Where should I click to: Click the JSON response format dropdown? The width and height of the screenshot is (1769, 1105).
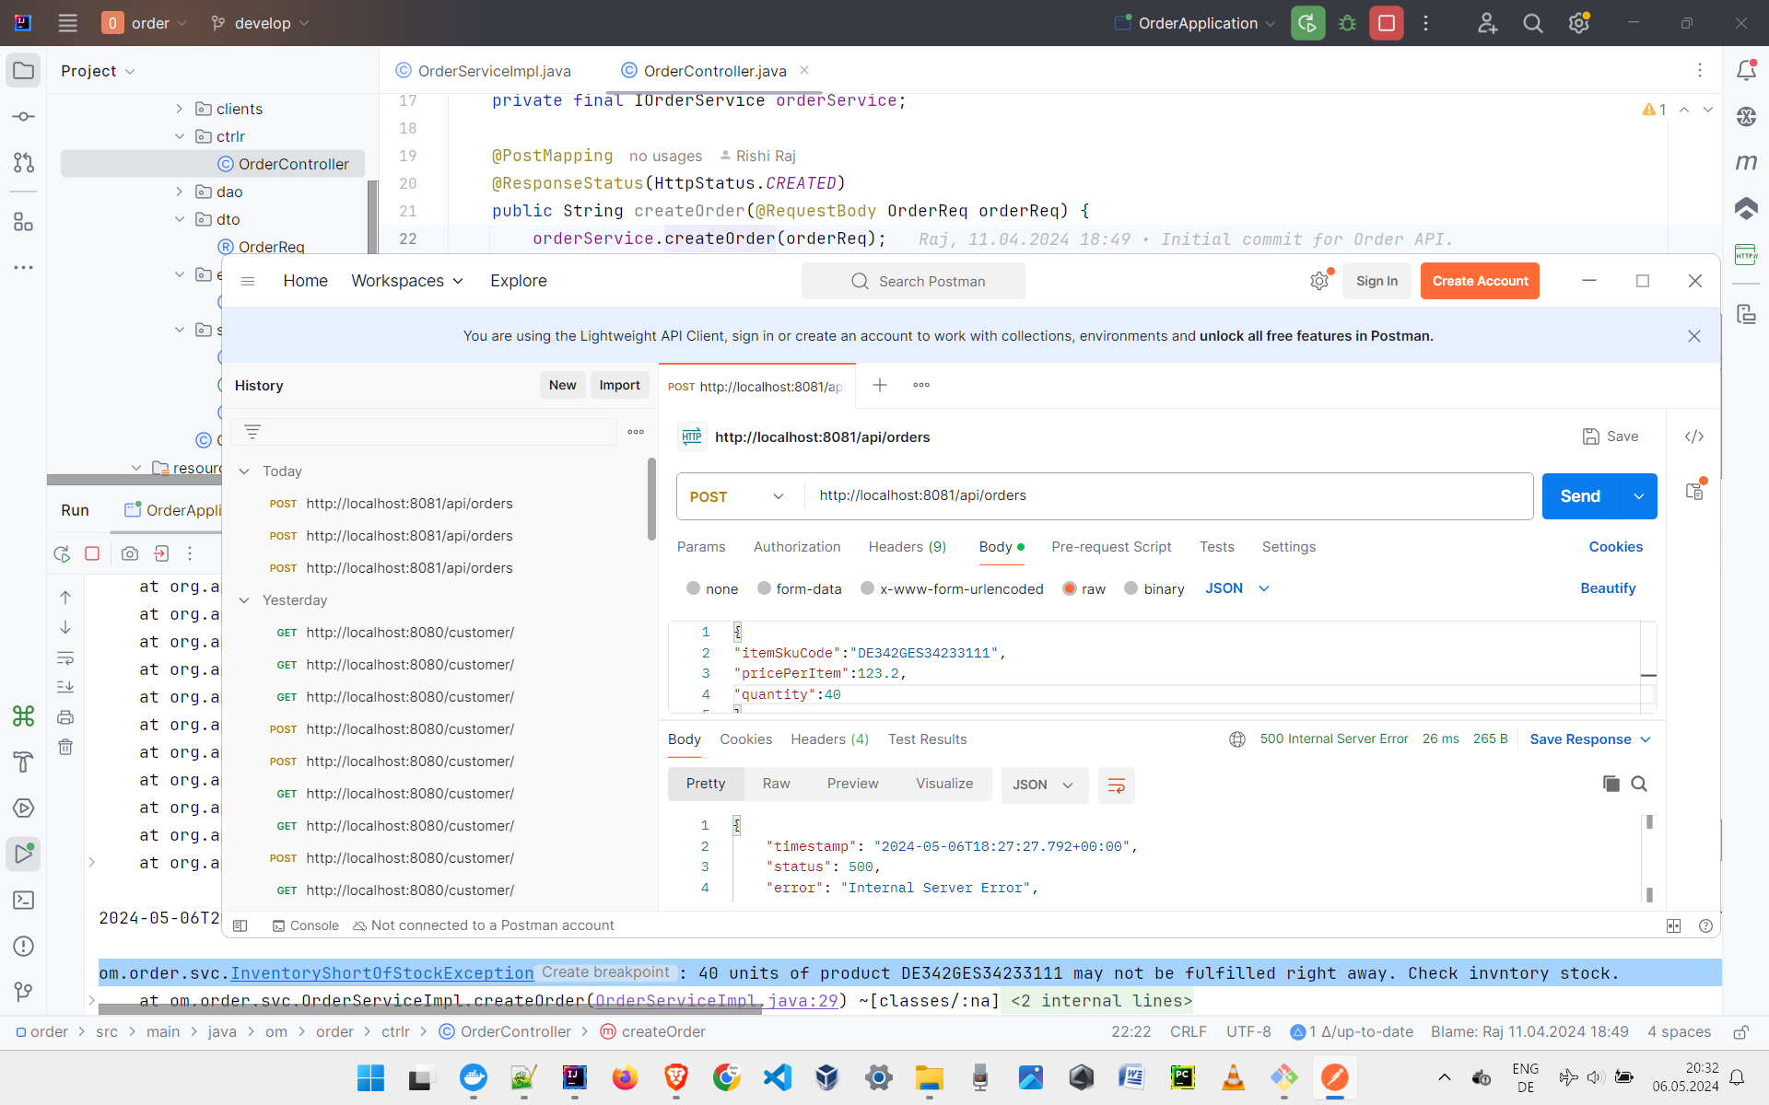pyautogui.click(x=1044, y=785)
